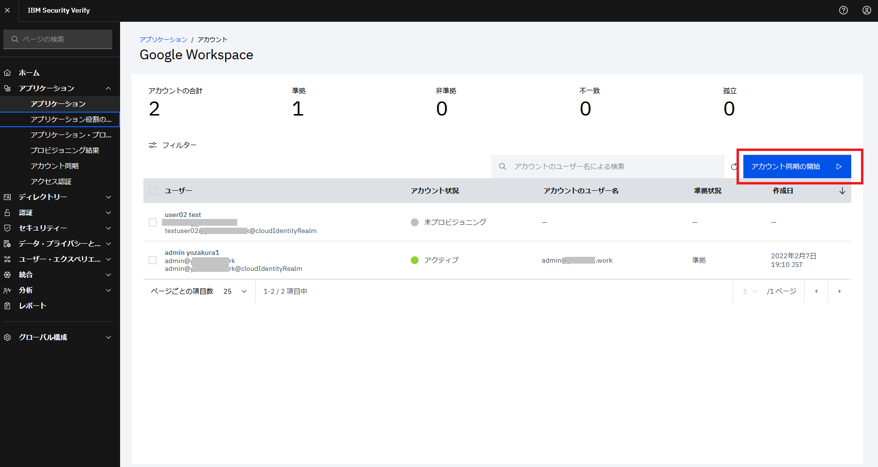878x467 pixels.
Task: Click the ページの検索 search field
Action: tap(58, 39)
